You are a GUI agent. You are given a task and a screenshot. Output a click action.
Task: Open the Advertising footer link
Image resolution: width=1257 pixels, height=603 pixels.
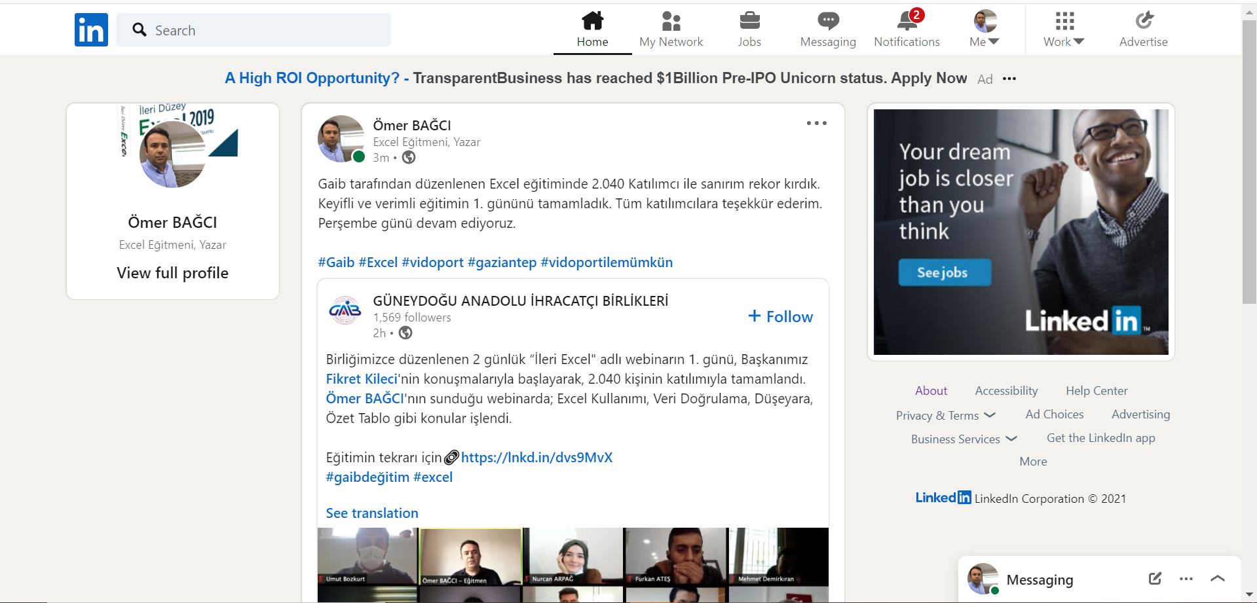pos(1140,414)
